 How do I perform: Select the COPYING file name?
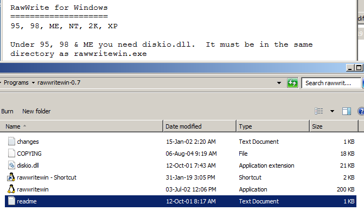tap(29, 154)
